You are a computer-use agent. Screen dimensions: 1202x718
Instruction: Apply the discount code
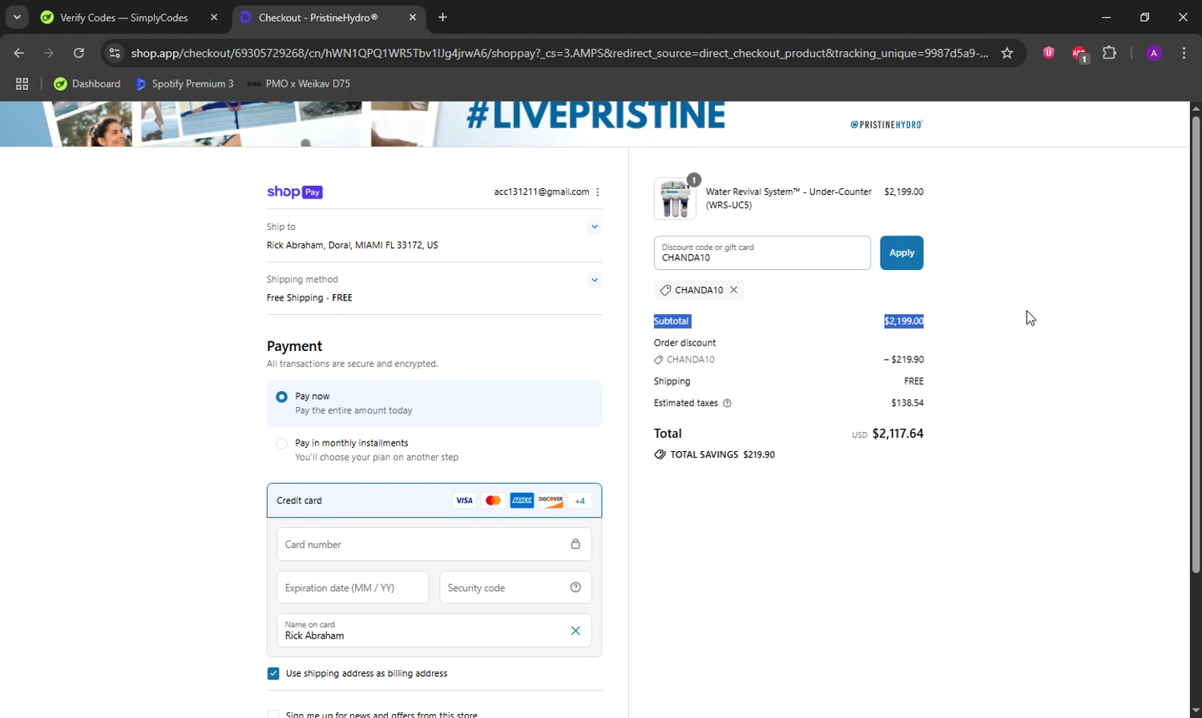[901, 252]
